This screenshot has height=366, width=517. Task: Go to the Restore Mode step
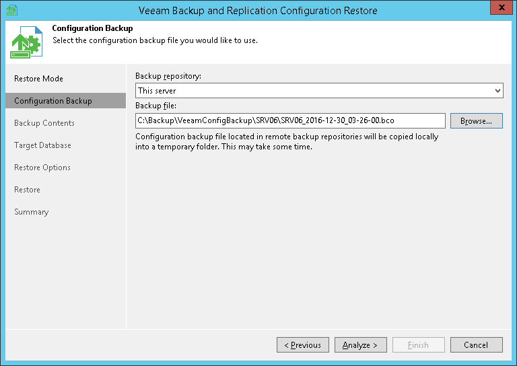(x=38, y=79)
